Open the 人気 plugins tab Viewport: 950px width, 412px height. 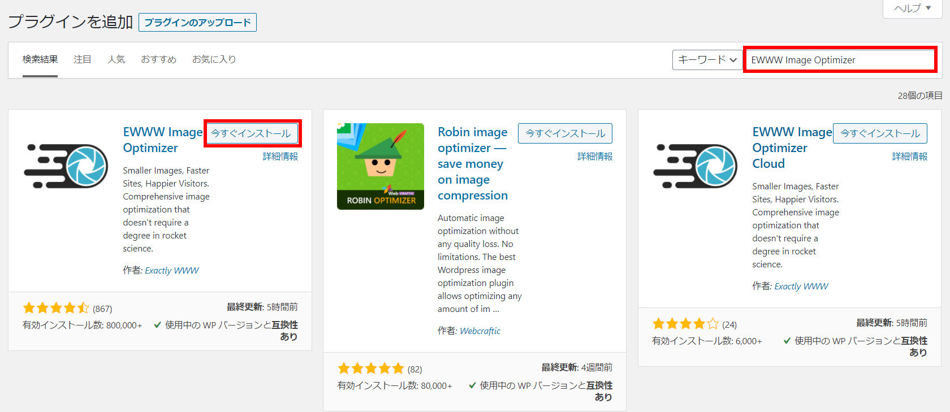[116, 59]
